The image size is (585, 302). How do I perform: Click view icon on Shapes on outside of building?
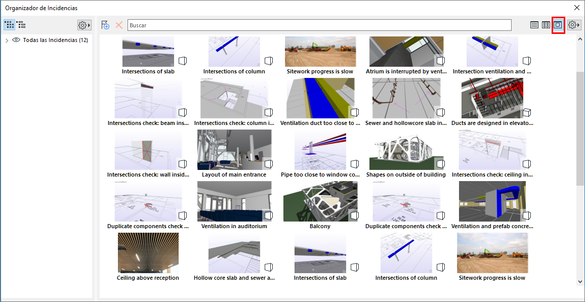[x=441, y=164]
